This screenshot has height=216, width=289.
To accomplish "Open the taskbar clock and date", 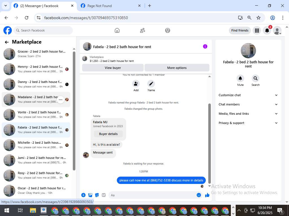I will point(265,210).
